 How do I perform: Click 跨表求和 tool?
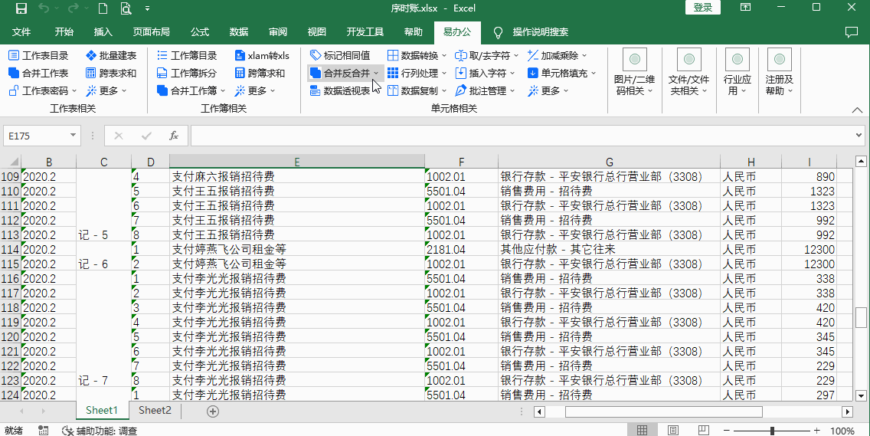[111, 74]
